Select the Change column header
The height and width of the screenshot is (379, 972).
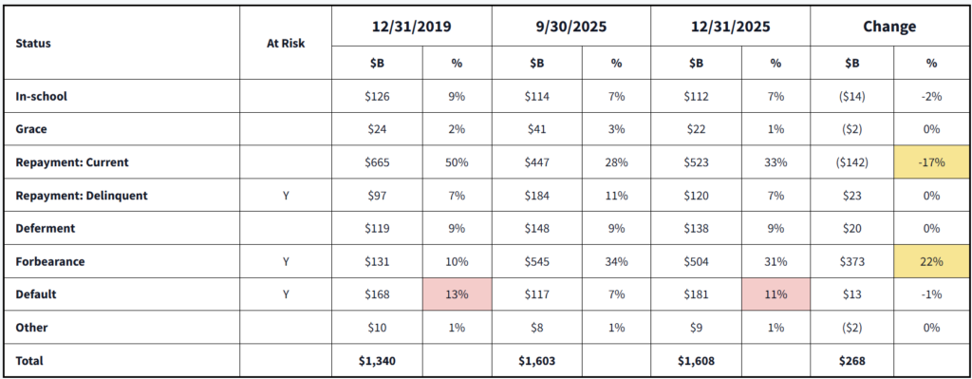(x=888, y=27)
